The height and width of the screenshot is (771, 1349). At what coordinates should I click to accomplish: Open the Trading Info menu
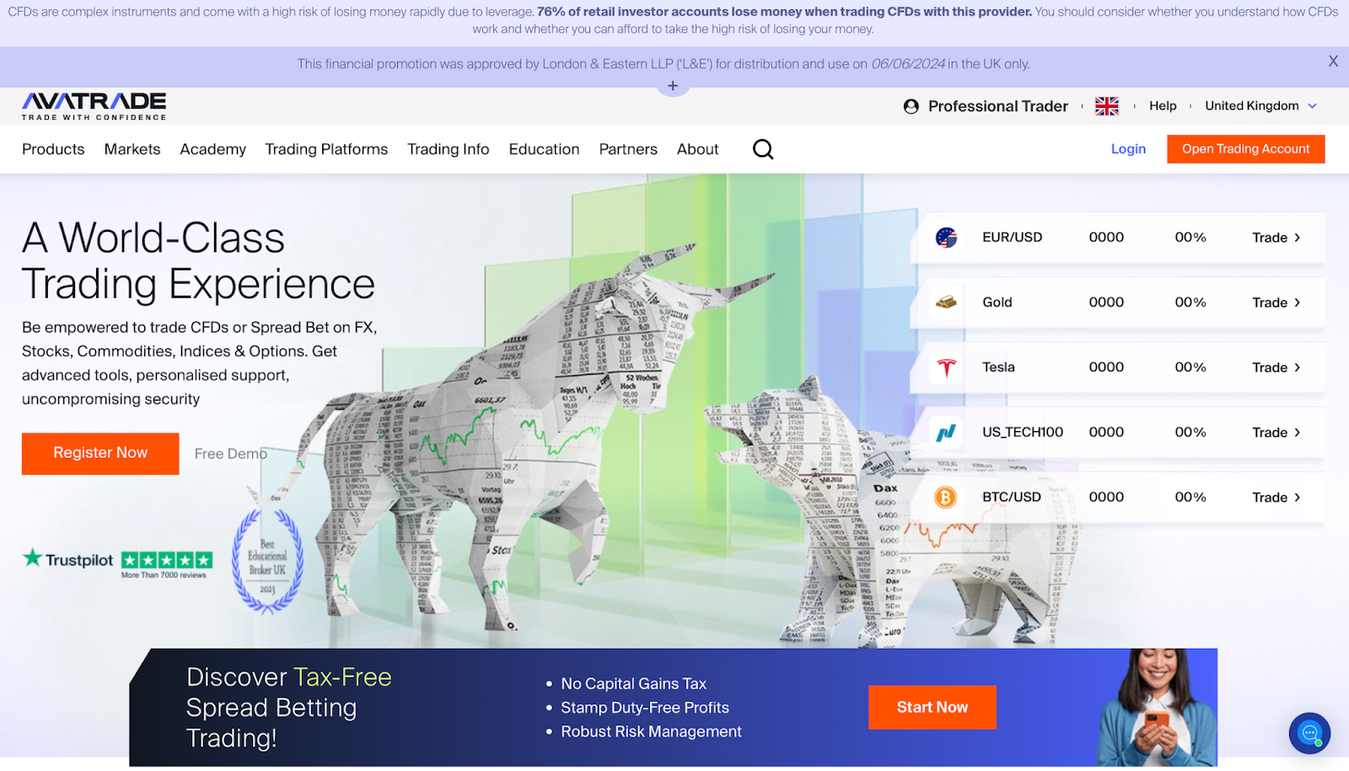(448, 149)
